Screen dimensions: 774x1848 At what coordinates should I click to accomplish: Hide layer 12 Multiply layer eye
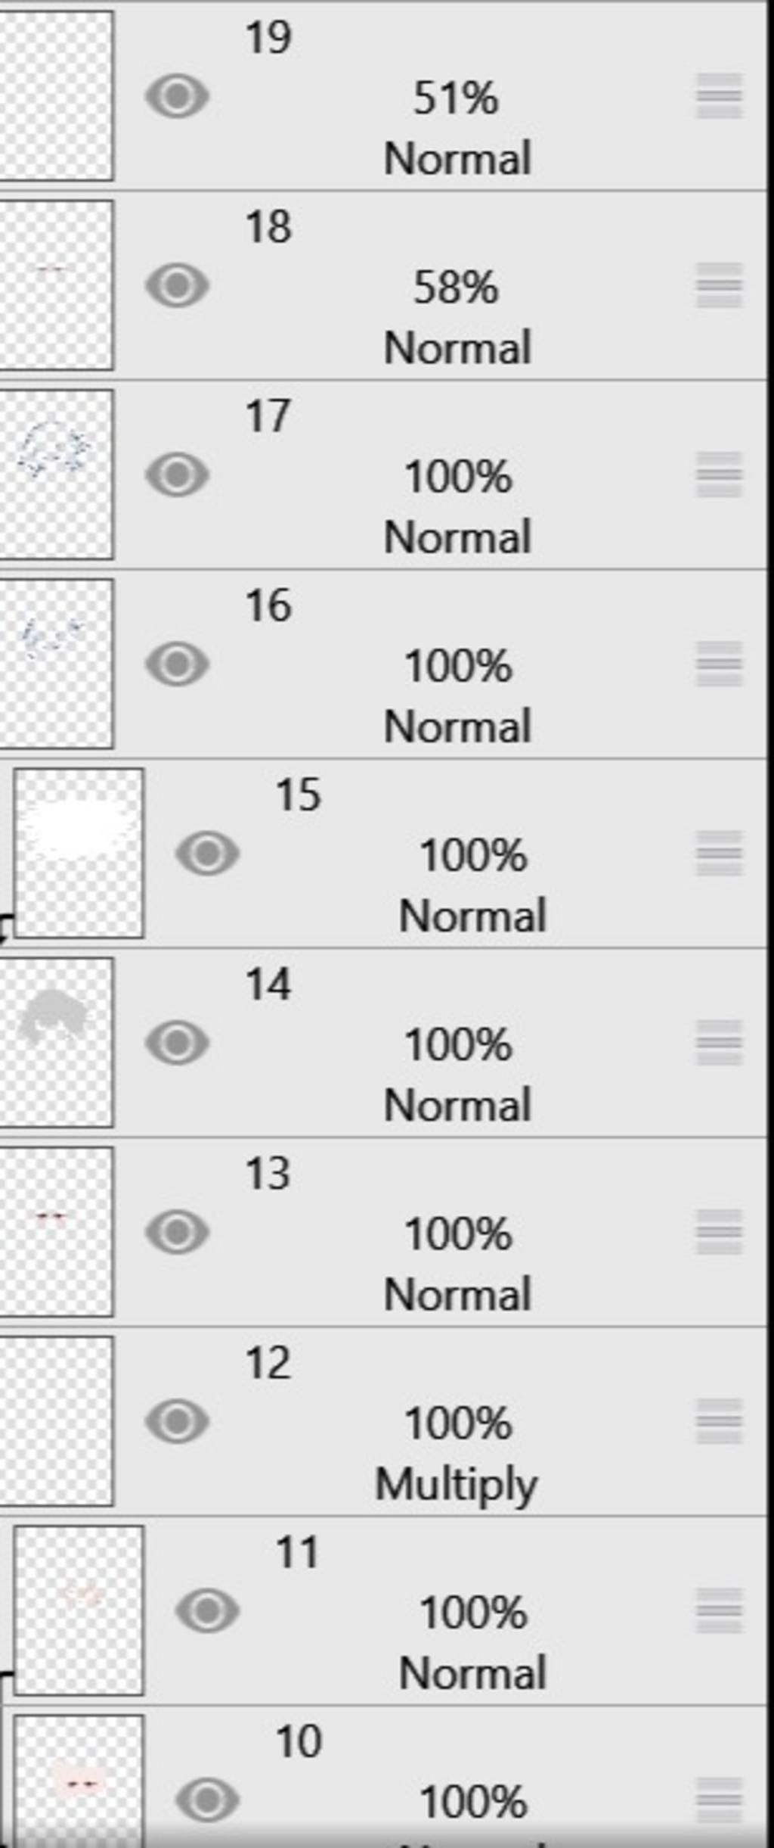[177, 1421]
